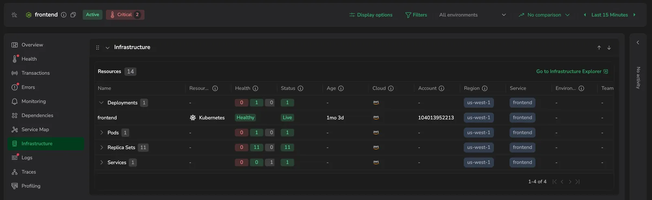Expand the No activity side panel
This screenshot has width=652, height=200.
(x=638, y=42)
